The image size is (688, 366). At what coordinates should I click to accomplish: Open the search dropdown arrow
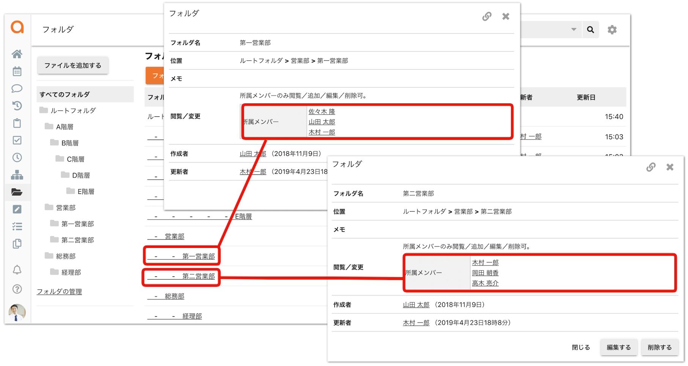[574, 30]
